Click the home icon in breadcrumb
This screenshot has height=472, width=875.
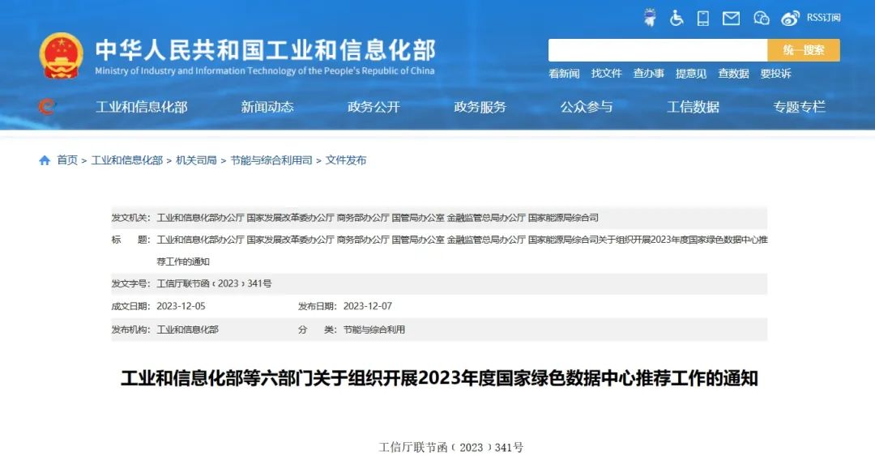[45, 160]
